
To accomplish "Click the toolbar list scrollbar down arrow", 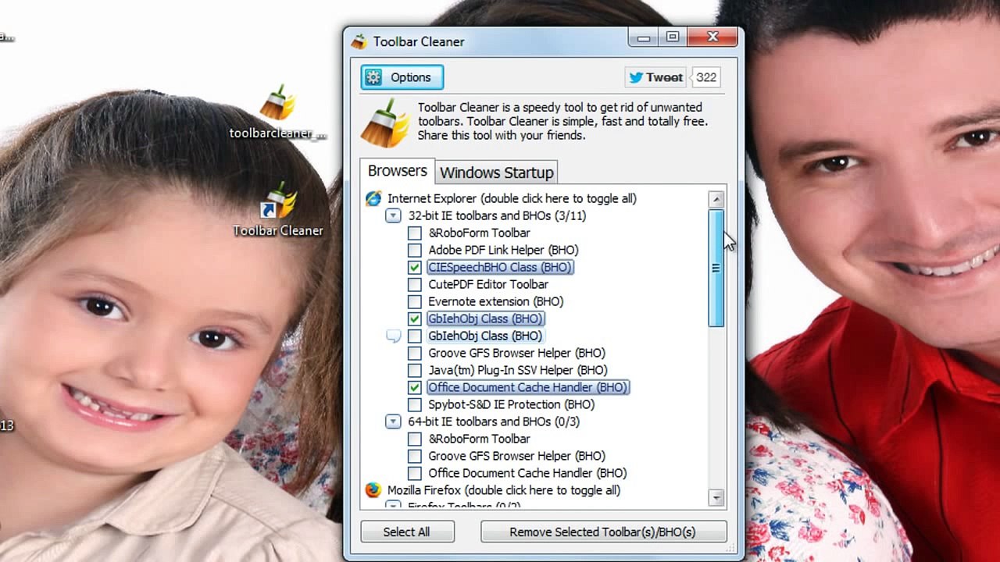I will click(x=716, y=497).
